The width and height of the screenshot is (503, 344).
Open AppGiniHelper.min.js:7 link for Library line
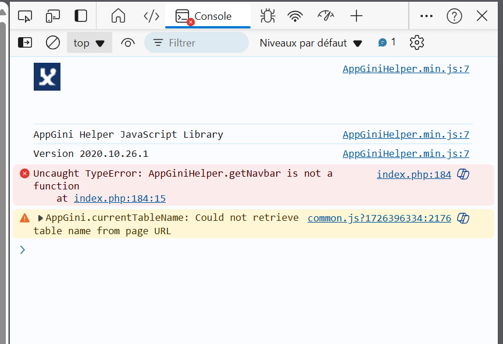[406, 135]
